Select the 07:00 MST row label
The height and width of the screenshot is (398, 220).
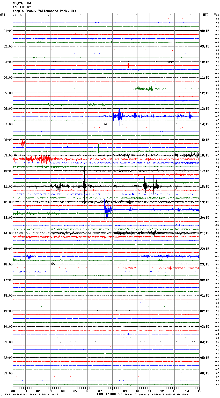click(8, 124)
